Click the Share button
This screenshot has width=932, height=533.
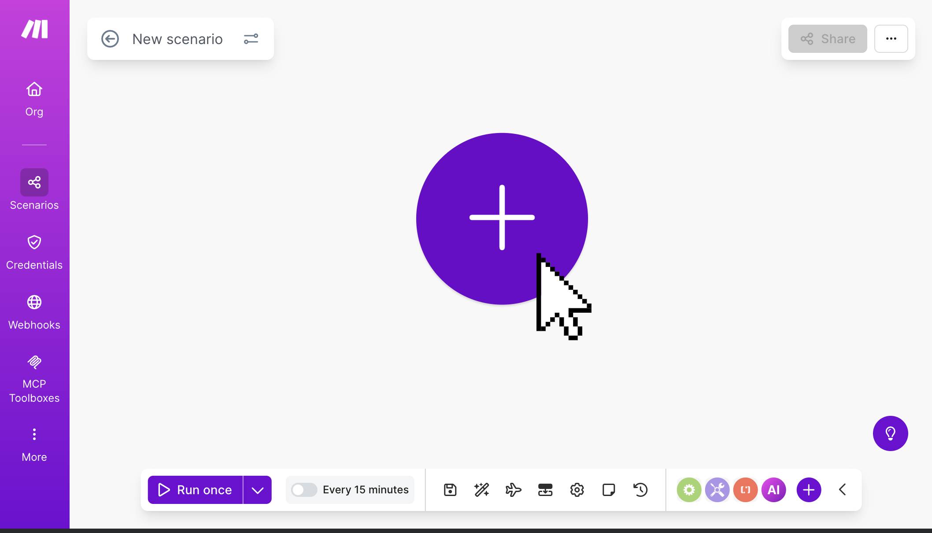click(827, 39)
